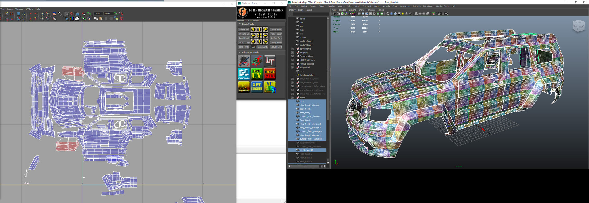The image size is (589, 203).
Task: Toggle pixel snap magnet in UV editor
Action: (x=72, y=14)
